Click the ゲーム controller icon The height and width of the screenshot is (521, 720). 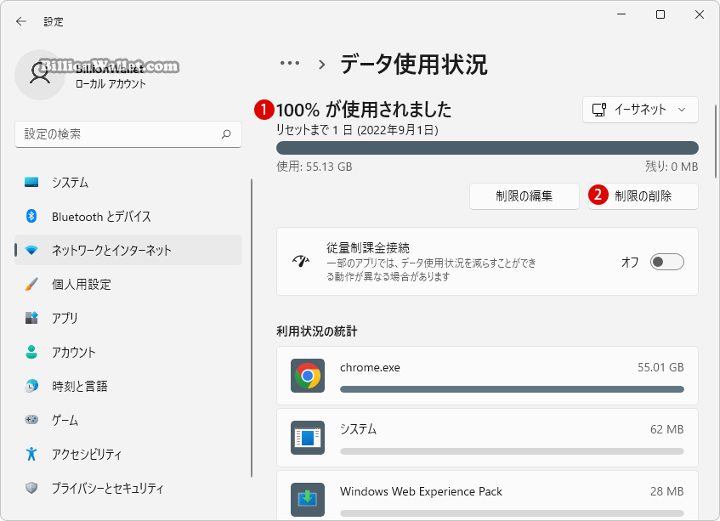[31, 420]
